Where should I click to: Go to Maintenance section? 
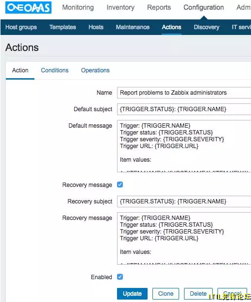pyautogui.click(x=133, y=27)
